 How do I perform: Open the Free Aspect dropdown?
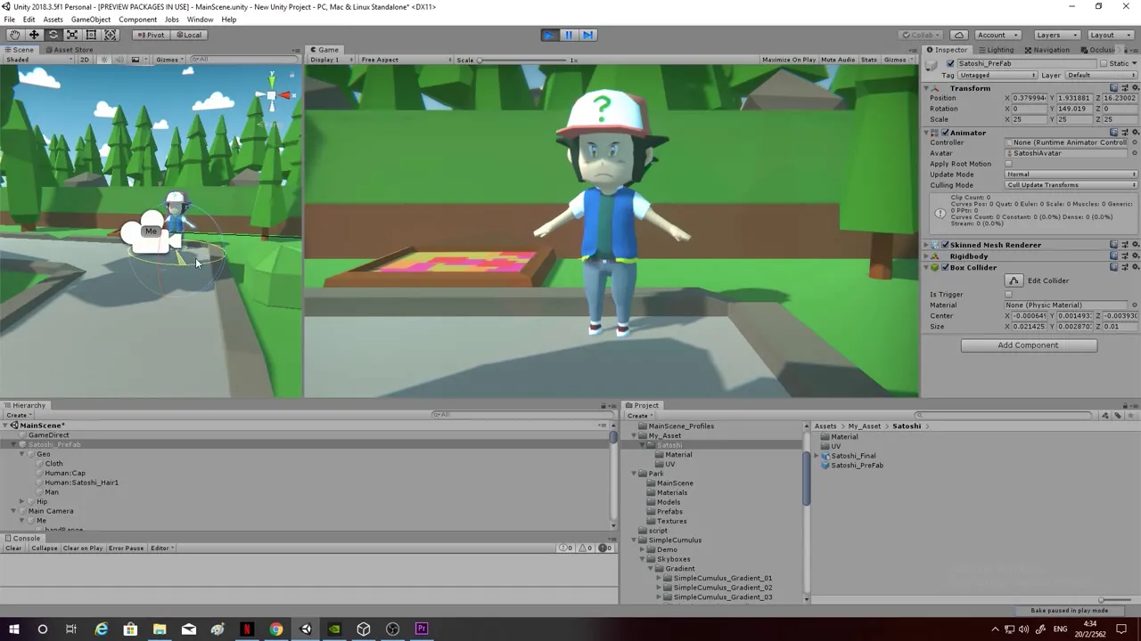pyautogui.click(x=404, y=60)
